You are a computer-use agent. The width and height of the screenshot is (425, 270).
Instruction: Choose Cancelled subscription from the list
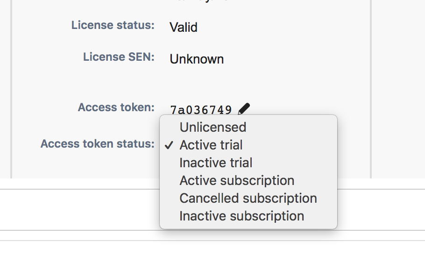click(x=248, y=198)
